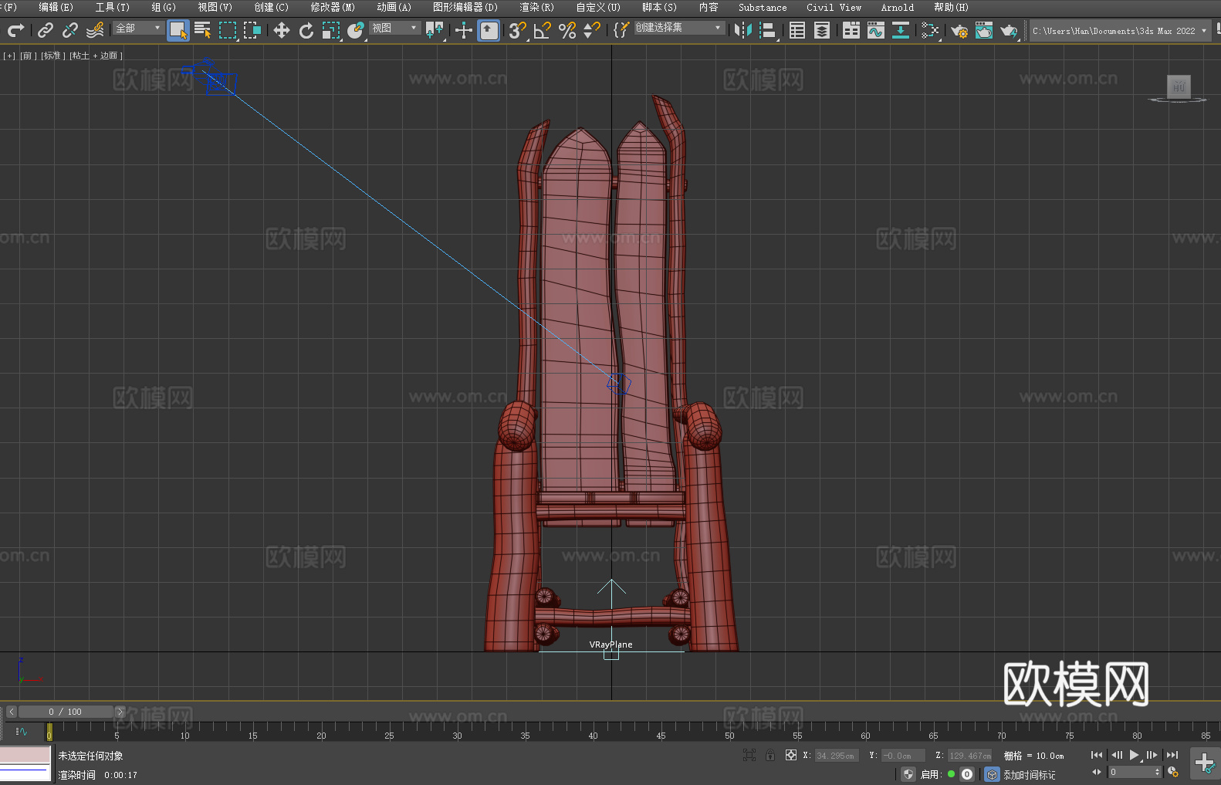Image resolution: width=1221 pixels, height=785 pixels.
Task: Click the Play Animation button
Action: click(x=1134, y=755)
